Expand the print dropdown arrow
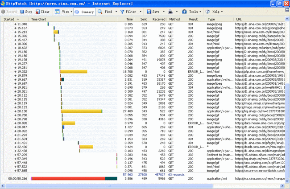Viewport: 290px width, 189px height. (177, 12)
